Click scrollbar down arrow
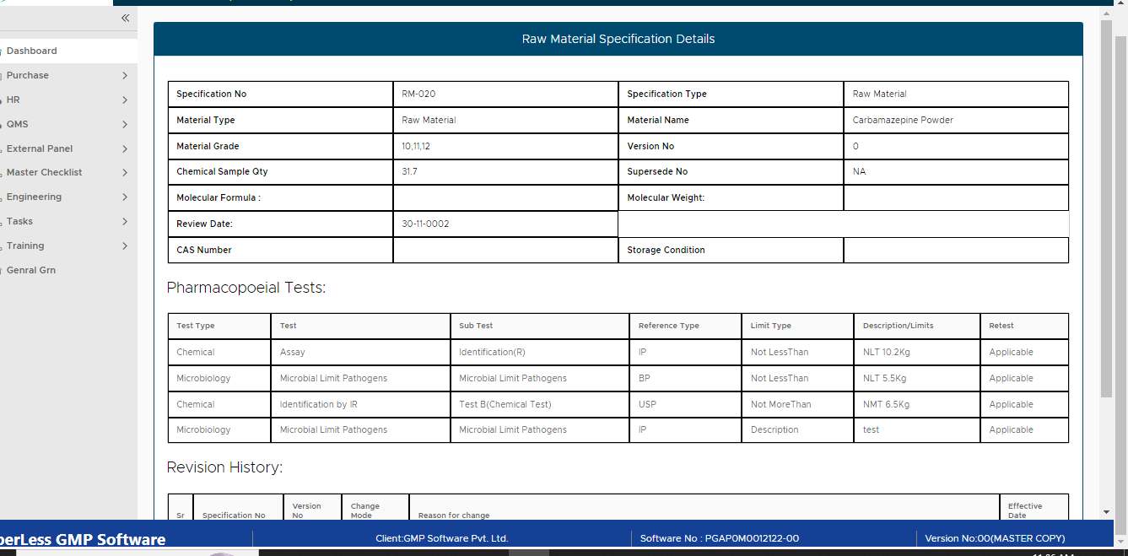The image size is (1128, 556). [1107, 512]
